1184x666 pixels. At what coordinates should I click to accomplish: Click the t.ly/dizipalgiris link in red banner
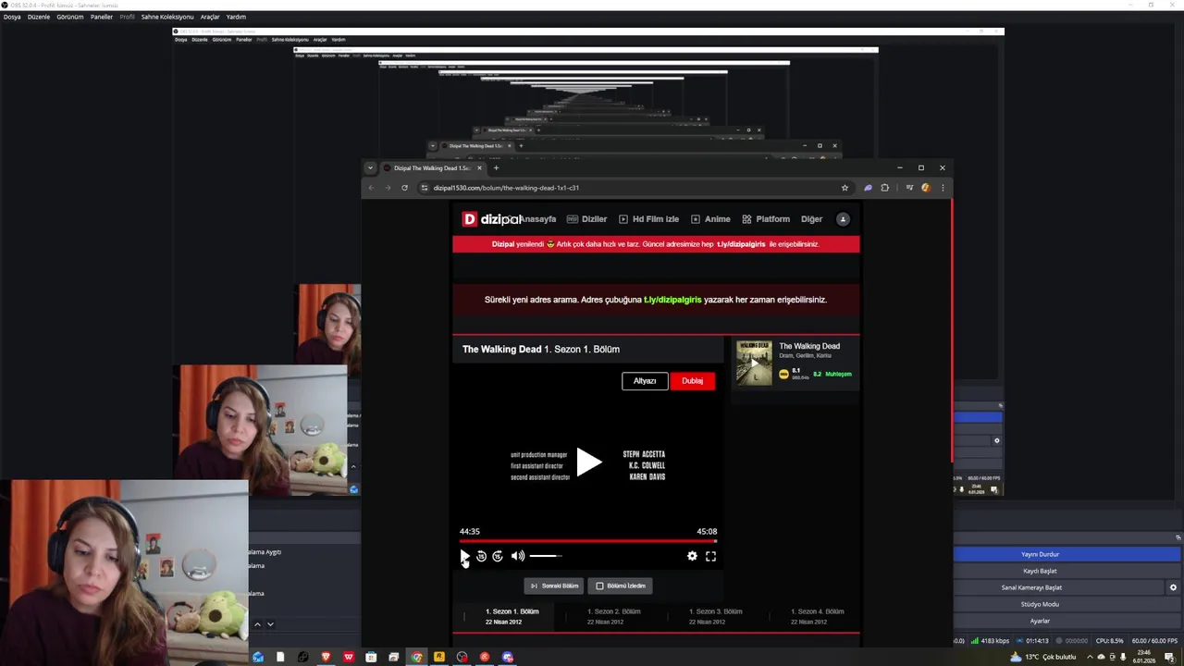[x=741, y=244]
